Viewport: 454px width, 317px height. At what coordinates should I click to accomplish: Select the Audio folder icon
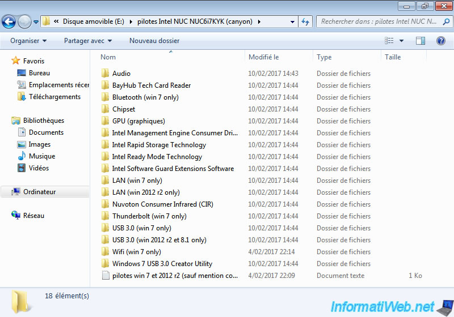[x=106, y=74]
